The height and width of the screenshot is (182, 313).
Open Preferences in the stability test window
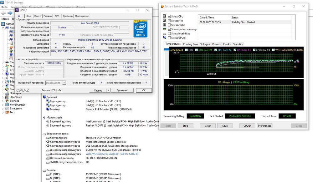coord(264,126)
